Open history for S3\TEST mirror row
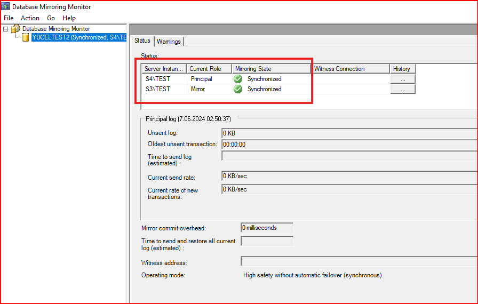 (403, 89)
